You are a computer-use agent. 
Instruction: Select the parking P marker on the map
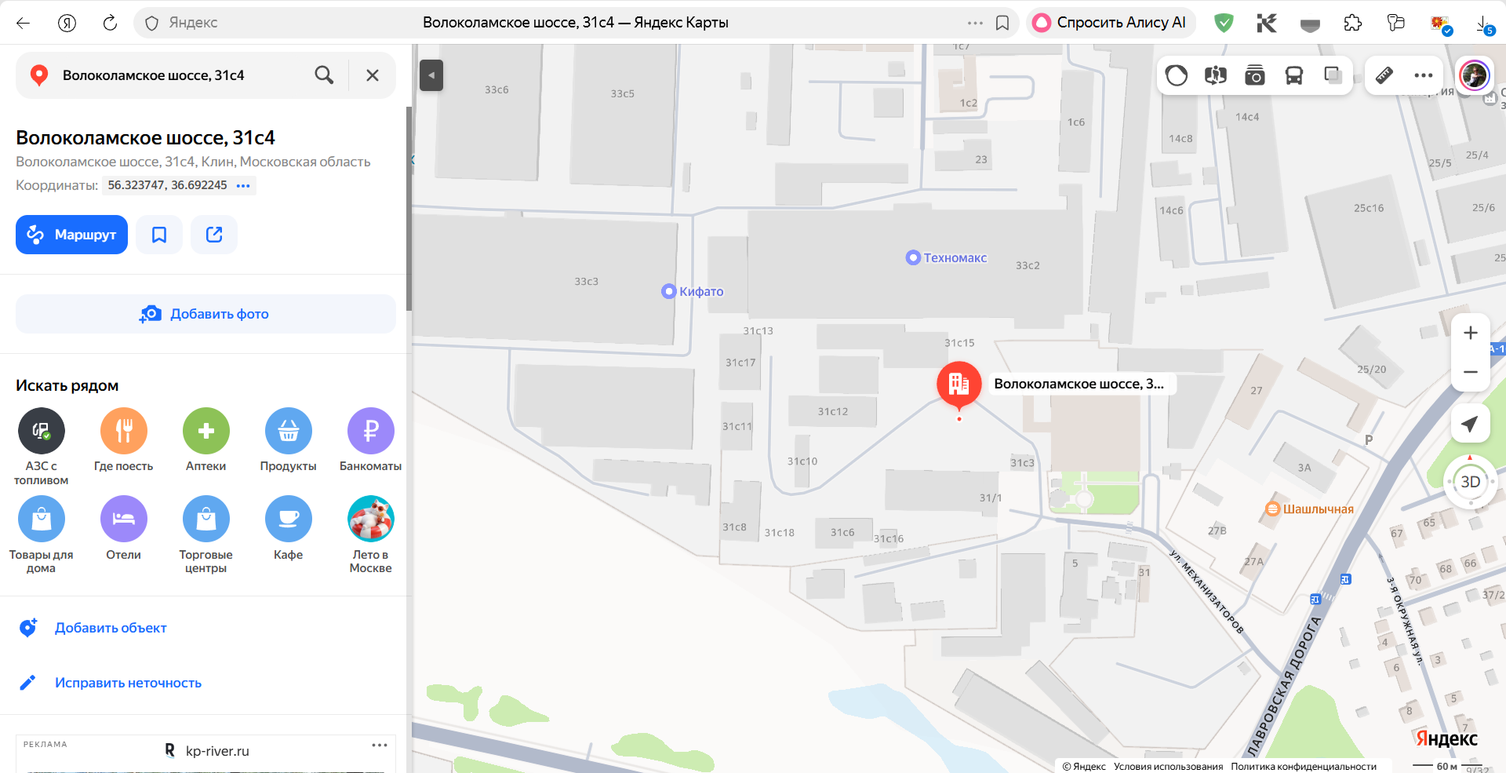coord(1369,440)
